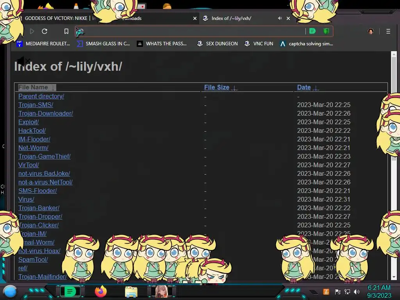Open the profile avatar icon

(371, 31)
